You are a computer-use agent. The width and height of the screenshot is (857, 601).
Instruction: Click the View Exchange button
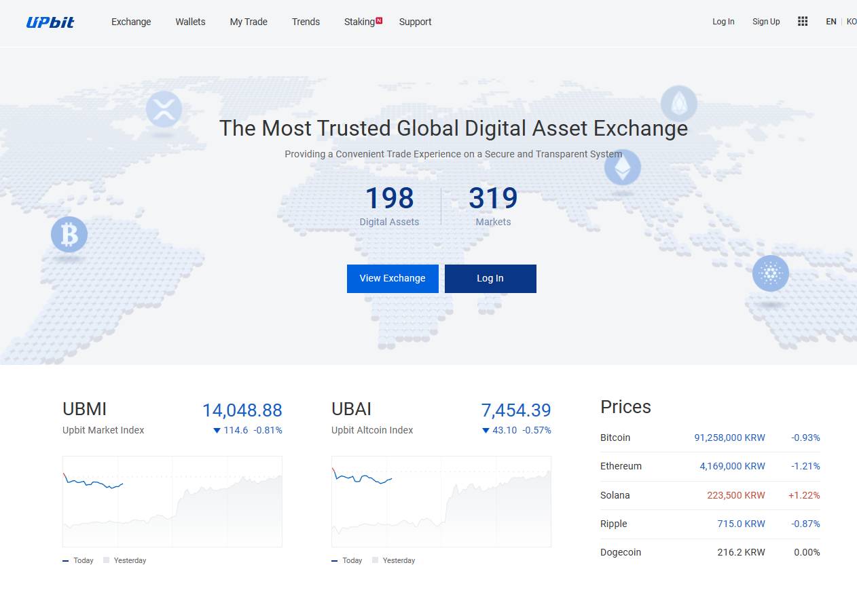coord(393,279)
